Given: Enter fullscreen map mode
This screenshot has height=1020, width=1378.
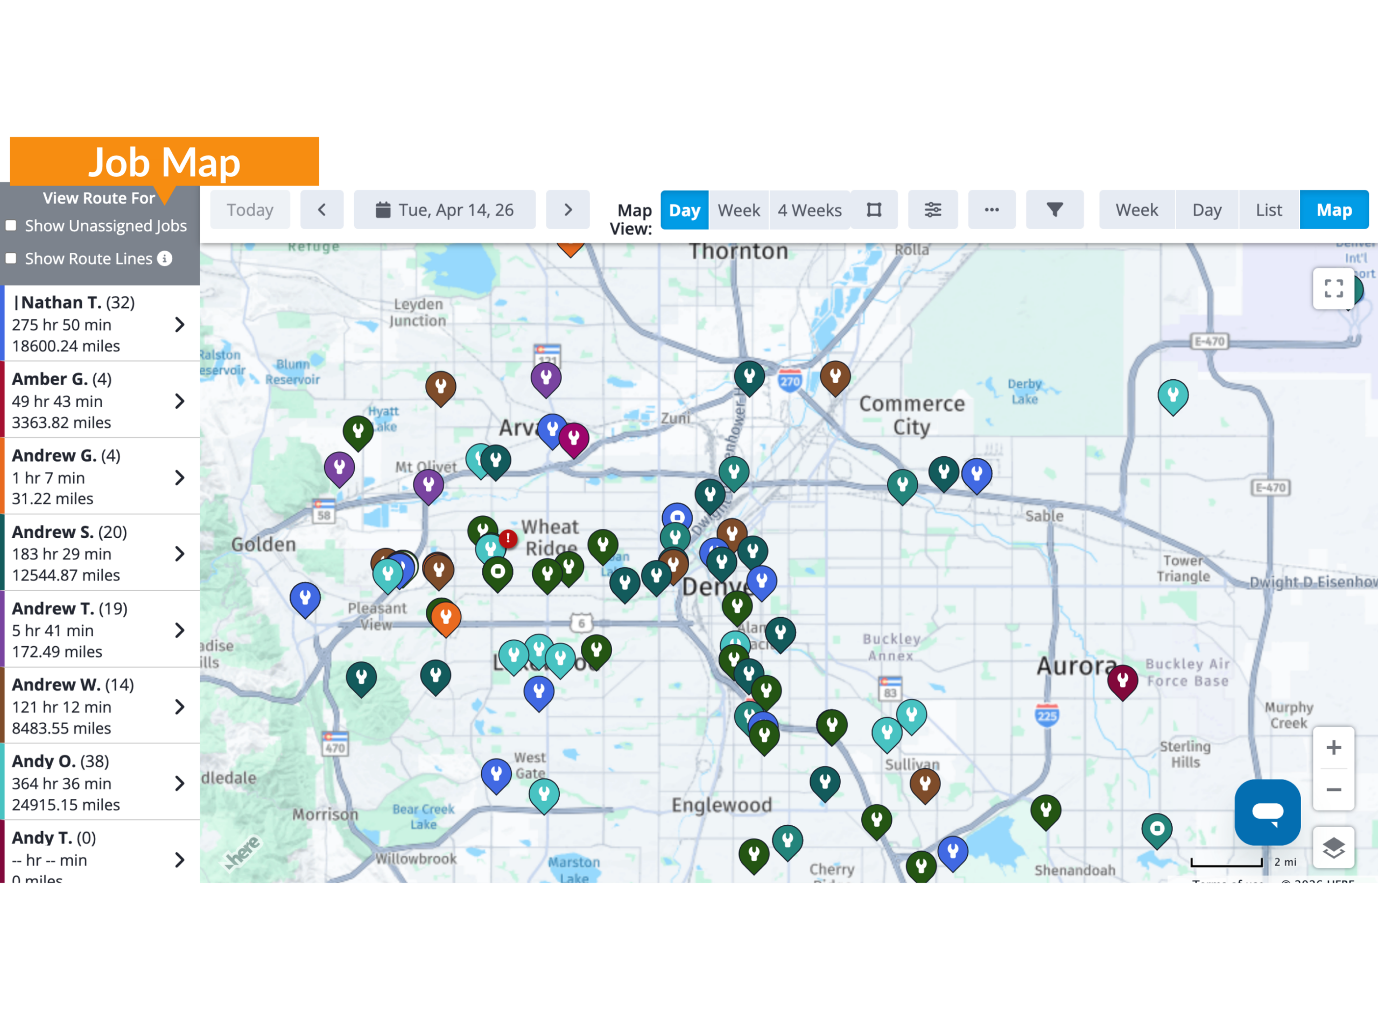Looking at the screenshot, I should 1333,288.
